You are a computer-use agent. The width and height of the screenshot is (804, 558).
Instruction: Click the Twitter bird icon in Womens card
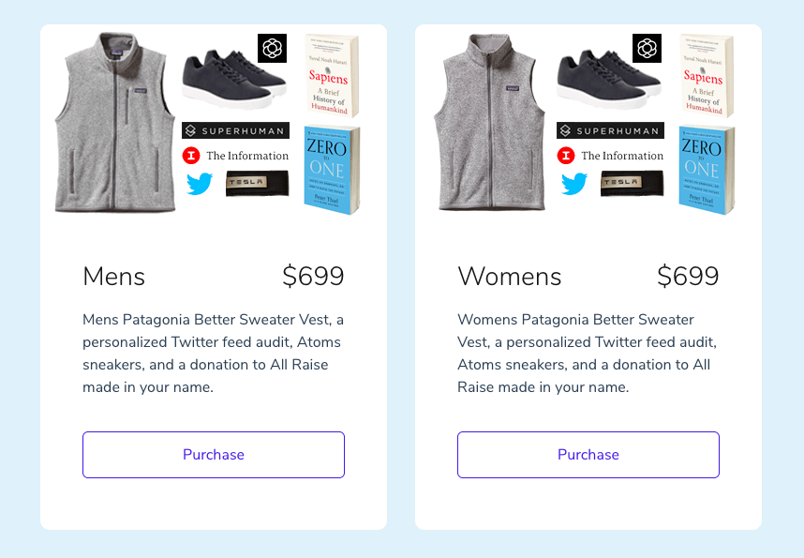coord(574,182)
